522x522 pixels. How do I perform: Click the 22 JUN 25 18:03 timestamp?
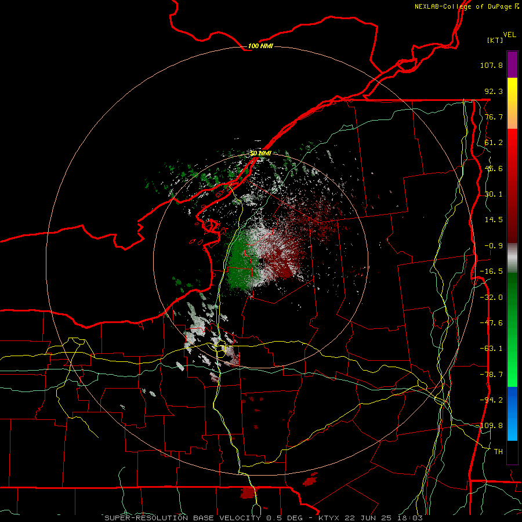pos(383,518)
